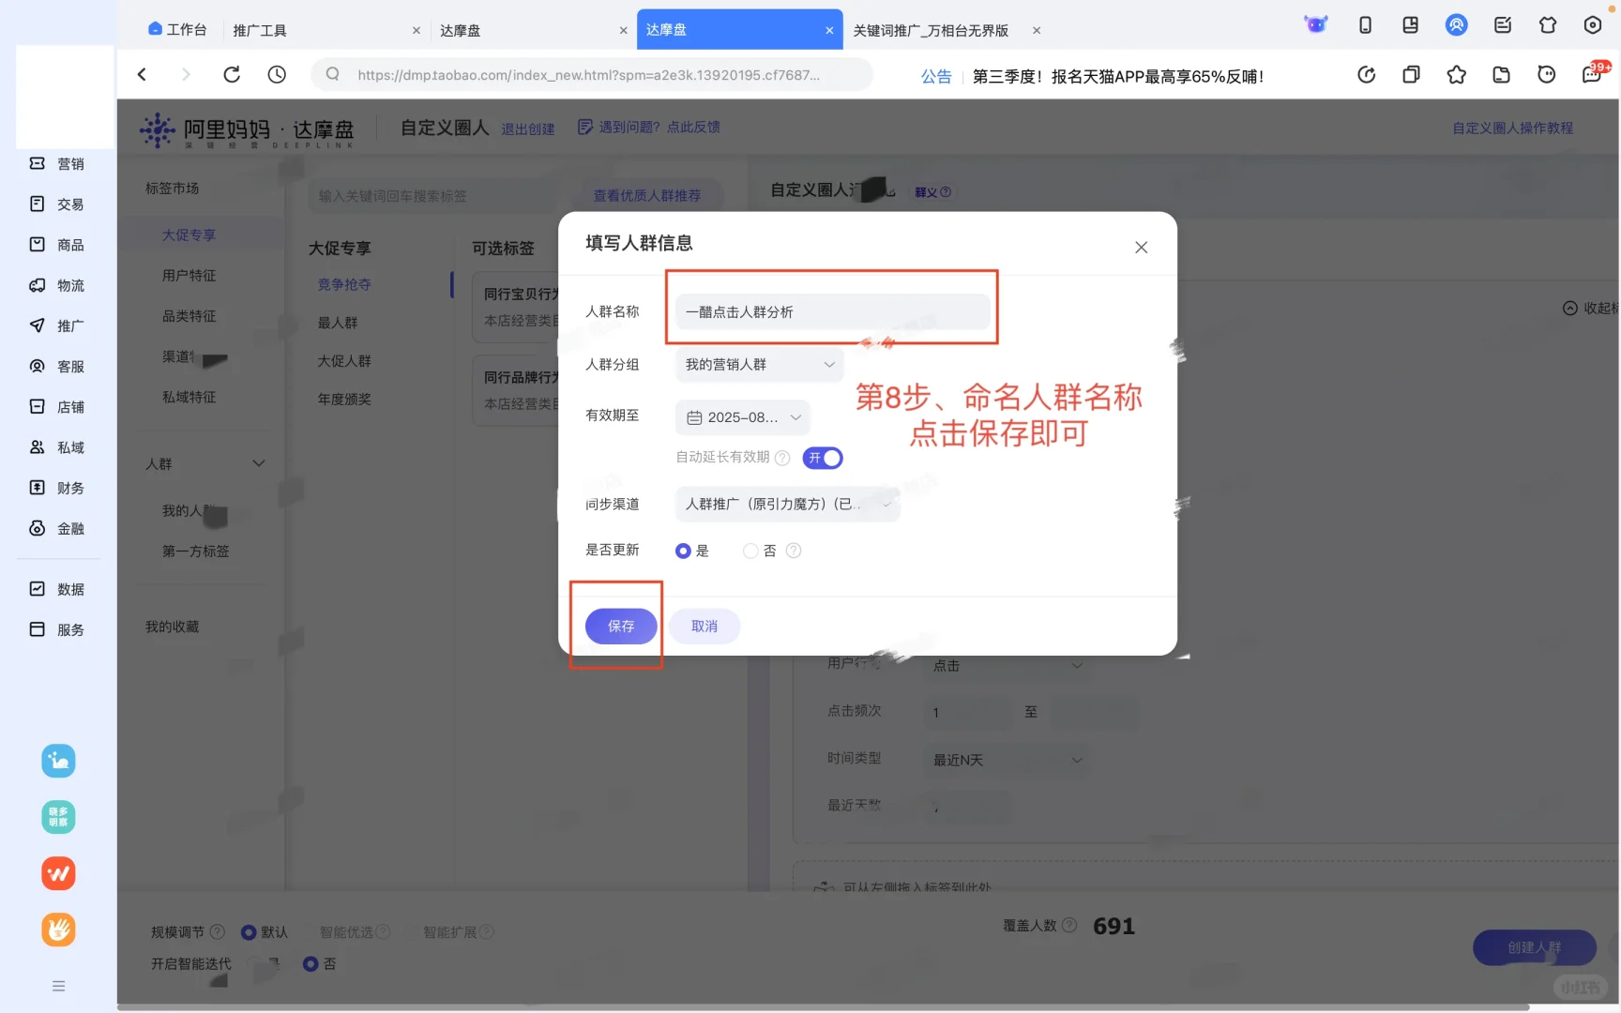Click the 客服 icon in the sidebar

(x=38, y=366)
